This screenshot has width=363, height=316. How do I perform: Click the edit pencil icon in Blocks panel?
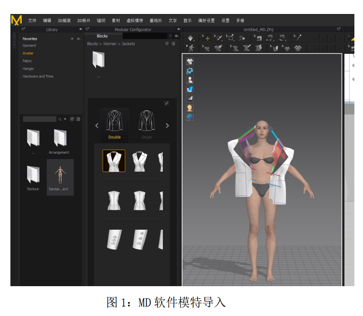click(x=166, y=103)
